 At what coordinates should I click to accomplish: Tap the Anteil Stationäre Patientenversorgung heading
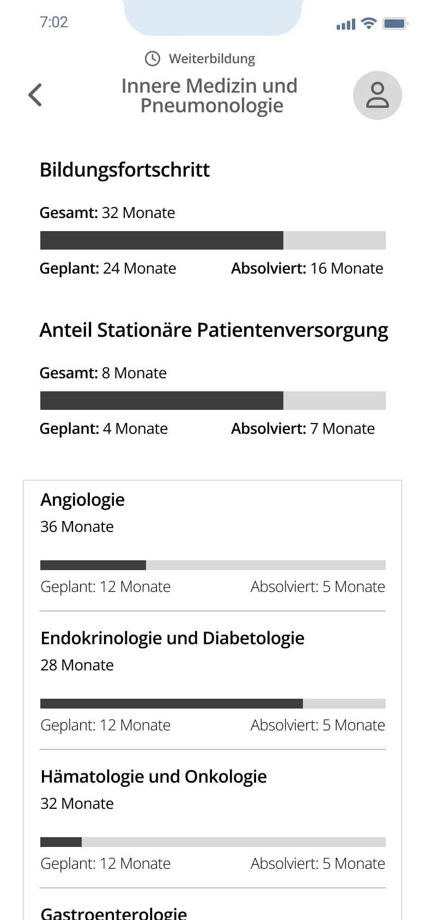214,330
